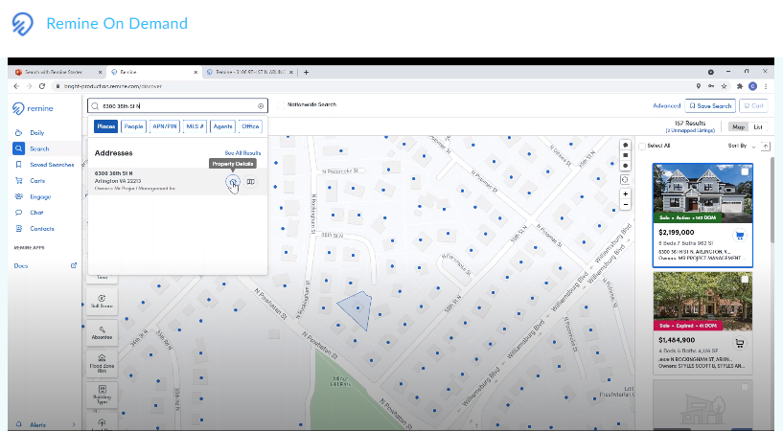Click the browser URL address bar
This screenshot has height=431, width=783.
pos(372,86)
